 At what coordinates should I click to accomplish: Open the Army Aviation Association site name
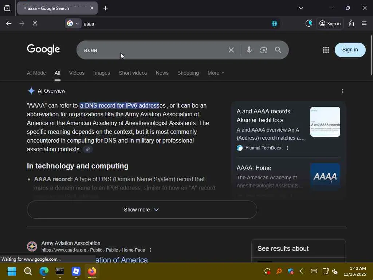click(x=71, y=243)
